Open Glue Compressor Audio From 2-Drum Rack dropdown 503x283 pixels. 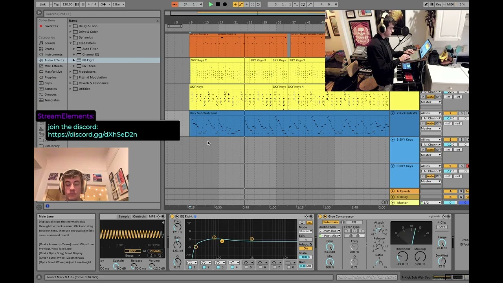coord(330,231)
